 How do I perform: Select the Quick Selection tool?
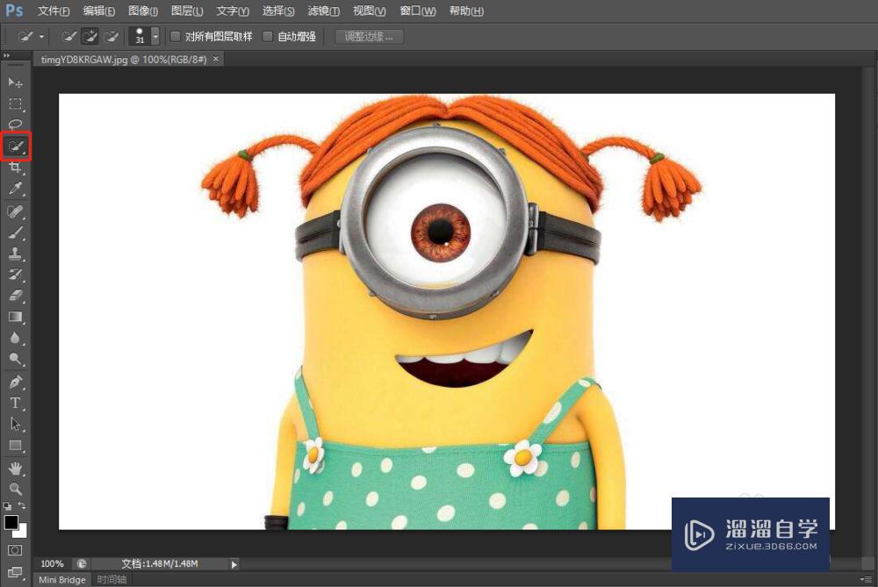16,146
